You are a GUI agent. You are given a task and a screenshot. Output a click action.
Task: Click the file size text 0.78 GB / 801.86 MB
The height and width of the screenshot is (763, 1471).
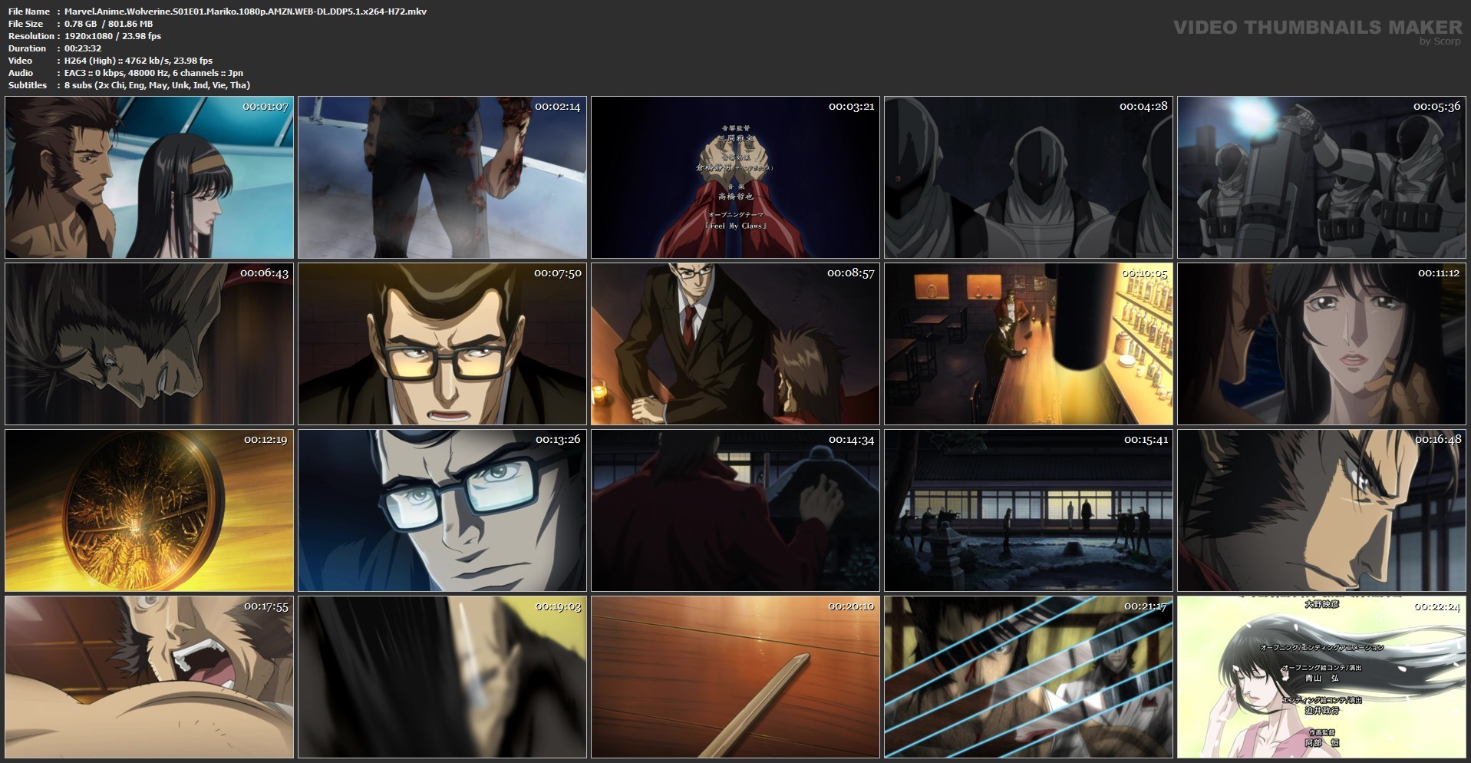[x=108, y=24]
